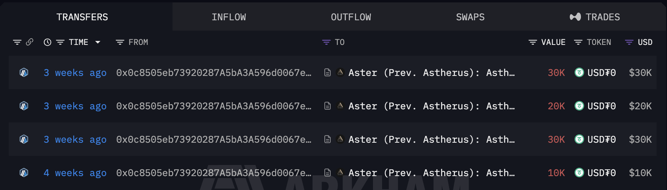
Task: Open the TO column filter
Action: [326, 42]
